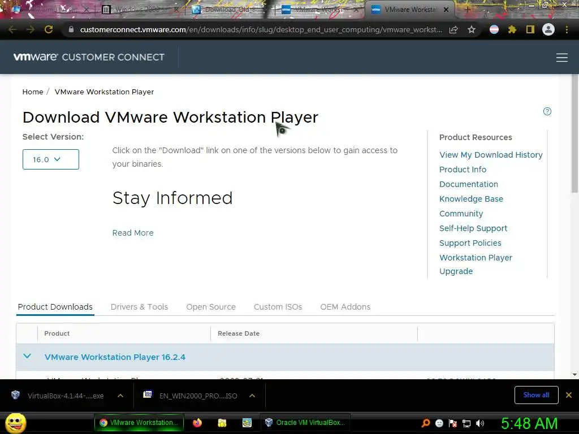
Task: Open the Workstation Player Upgrade link
Action: [476, 264]
